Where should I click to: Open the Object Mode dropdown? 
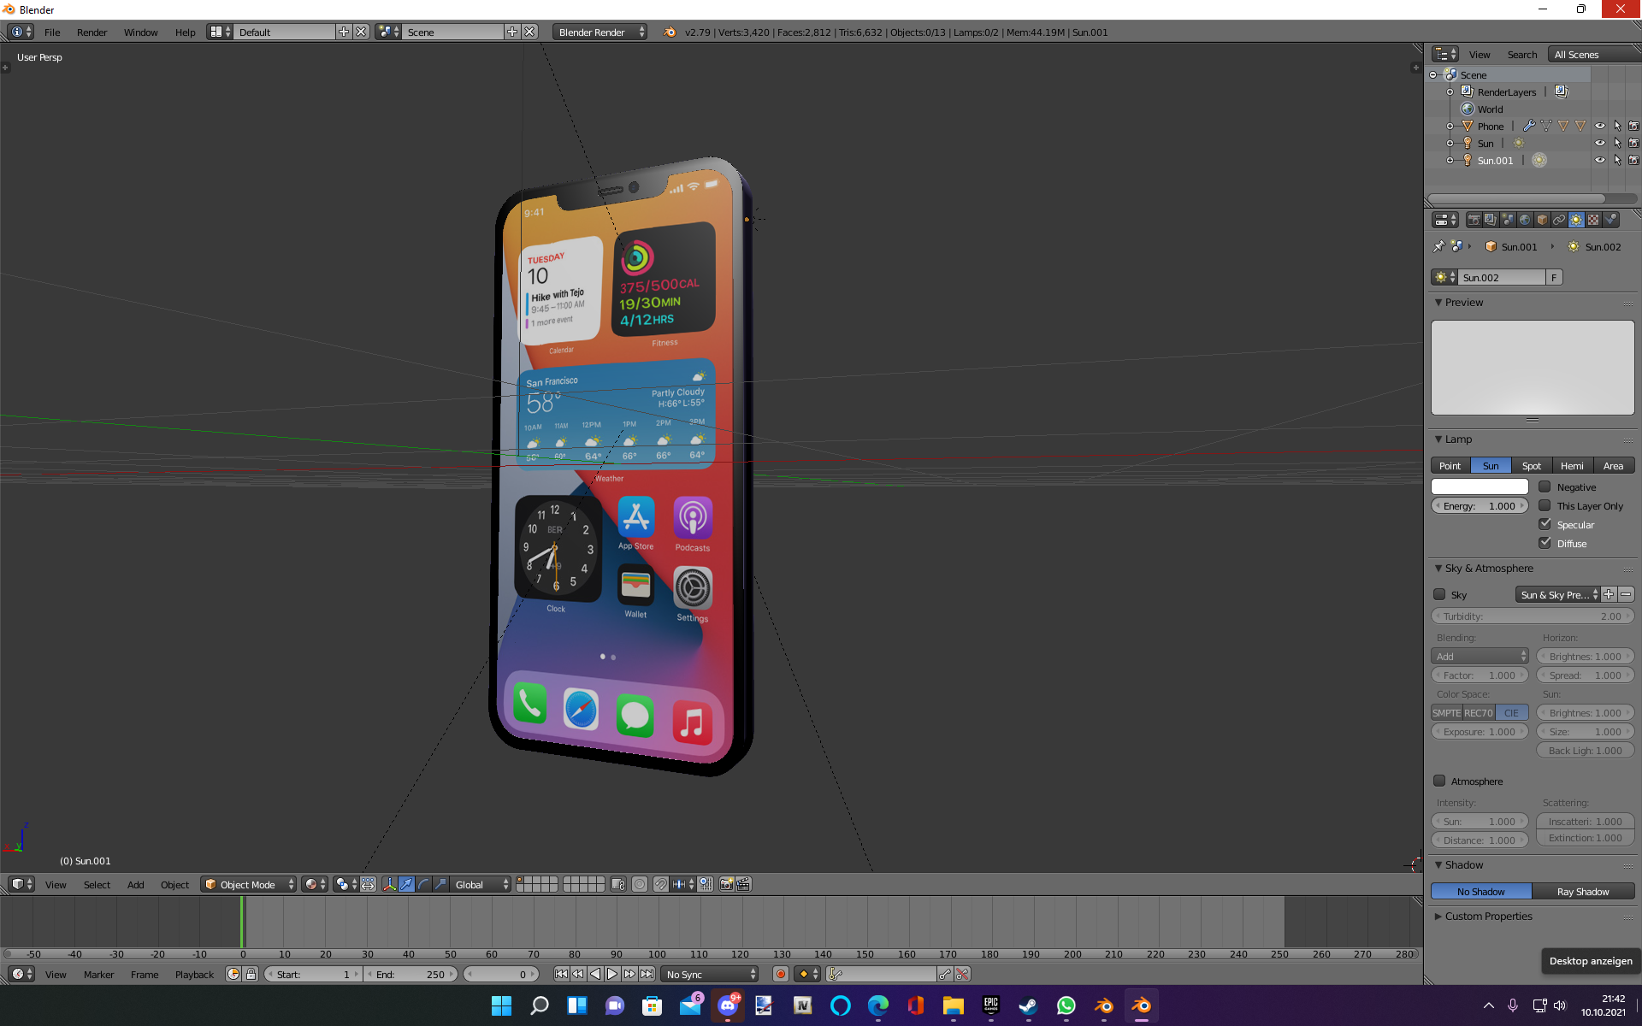coord(248,884)
